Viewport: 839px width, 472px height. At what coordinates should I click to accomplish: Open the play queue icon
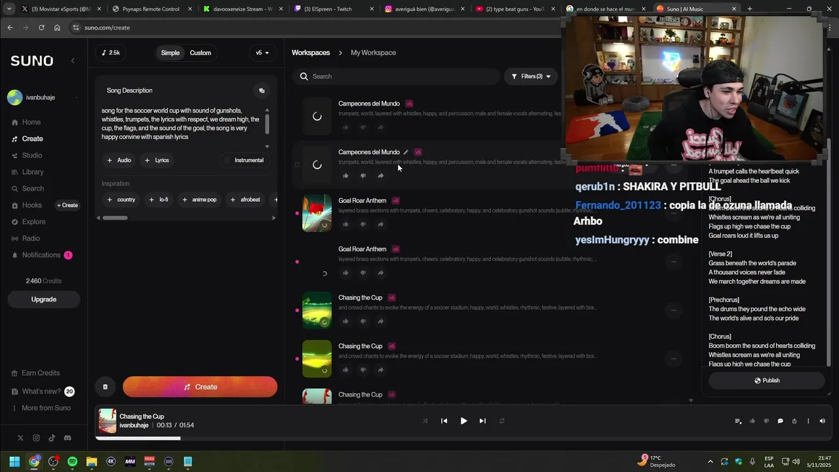(738, 421)
